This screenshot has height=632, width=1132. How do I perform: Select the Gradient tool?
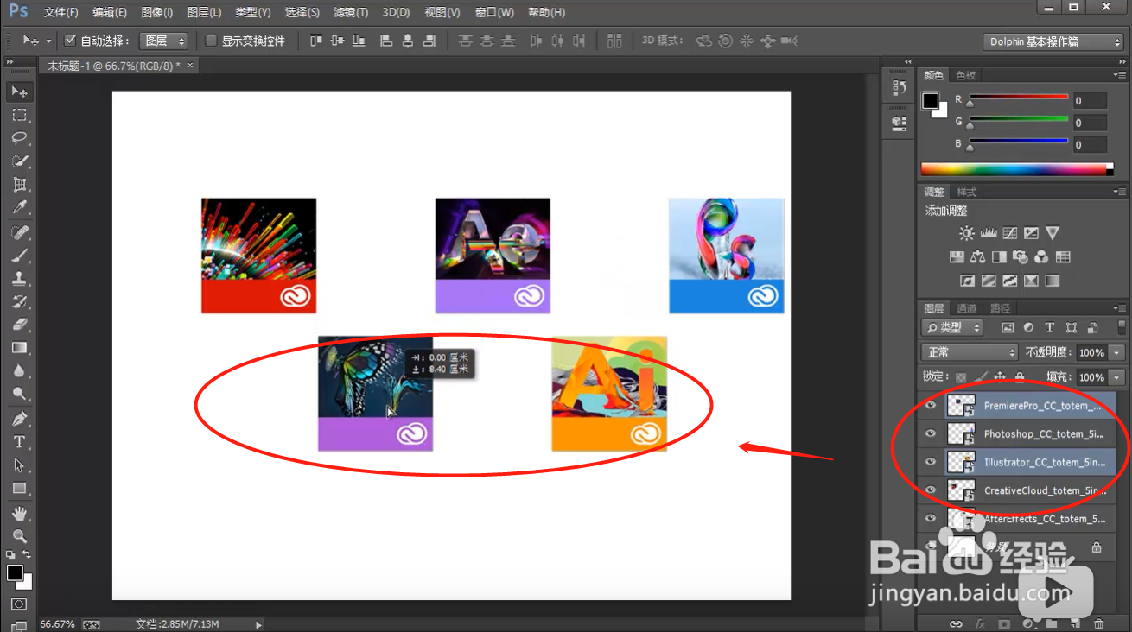(x=19, y=348)
